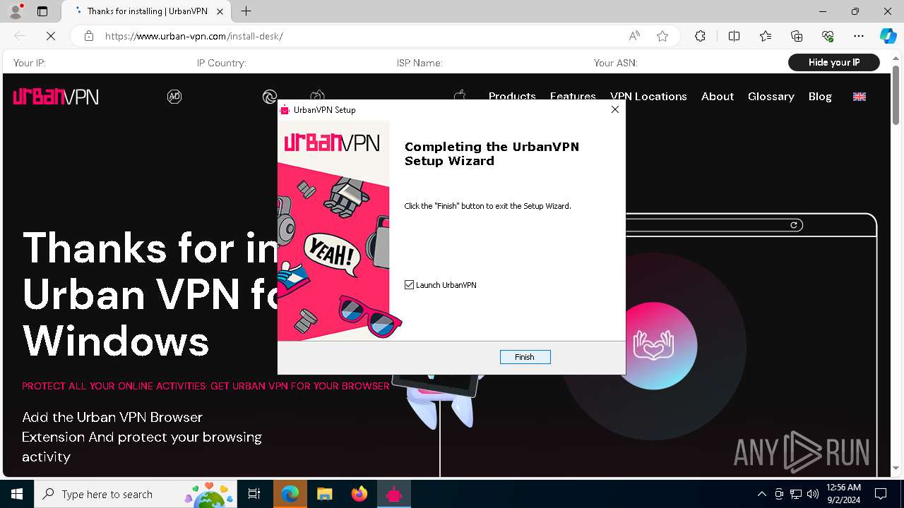This screenshot has height=508, width=904.
Task: Open the Glossary page link
Action: pyautogui.click(x=771, y=97)
